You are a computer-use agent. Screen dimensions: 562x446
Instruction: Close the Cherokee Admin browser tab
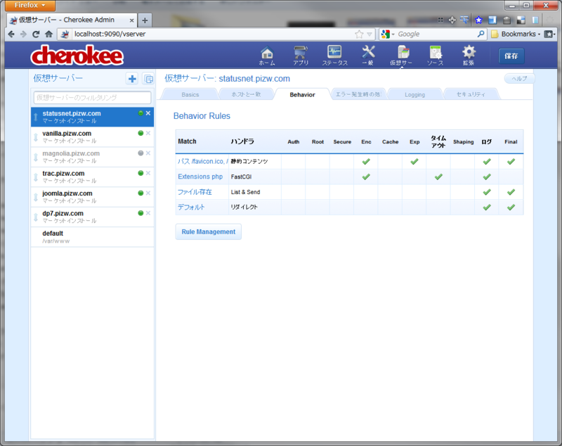click(131, 20)
